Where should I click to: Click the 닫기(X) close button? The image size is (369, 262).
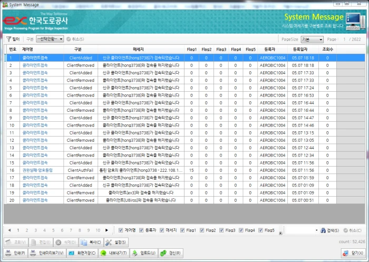353,253
